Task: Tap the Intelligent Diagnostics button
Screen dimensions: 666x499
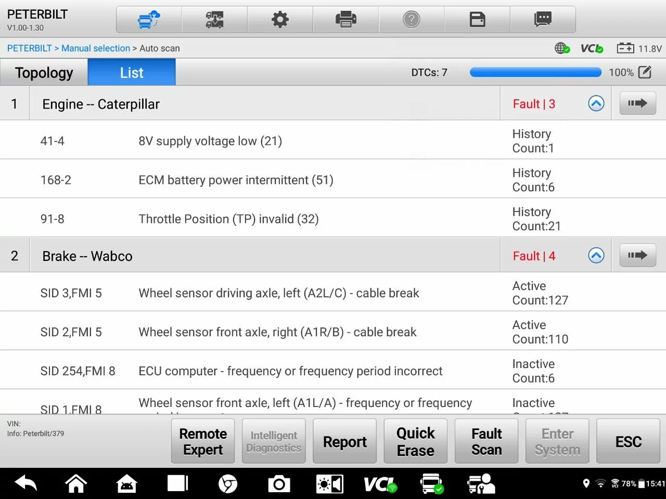Action: click(x=274, y=441)
